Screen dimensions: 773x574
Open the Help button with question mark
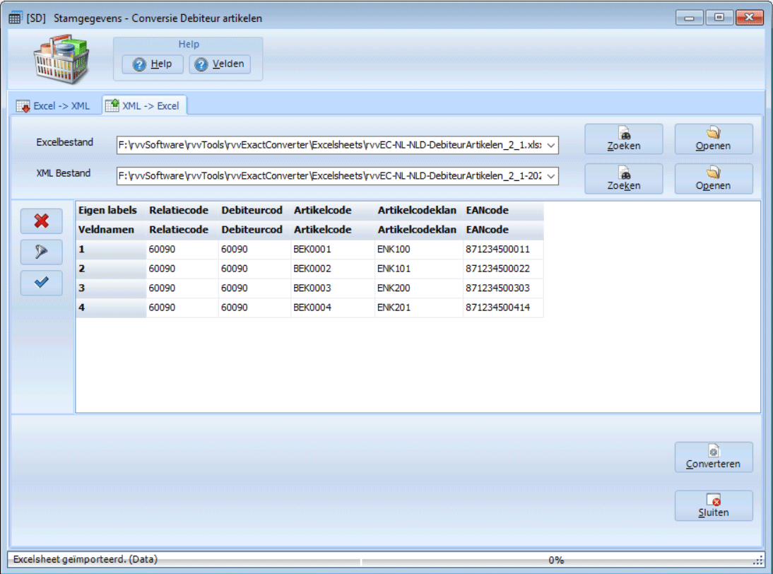pos(153,64)
